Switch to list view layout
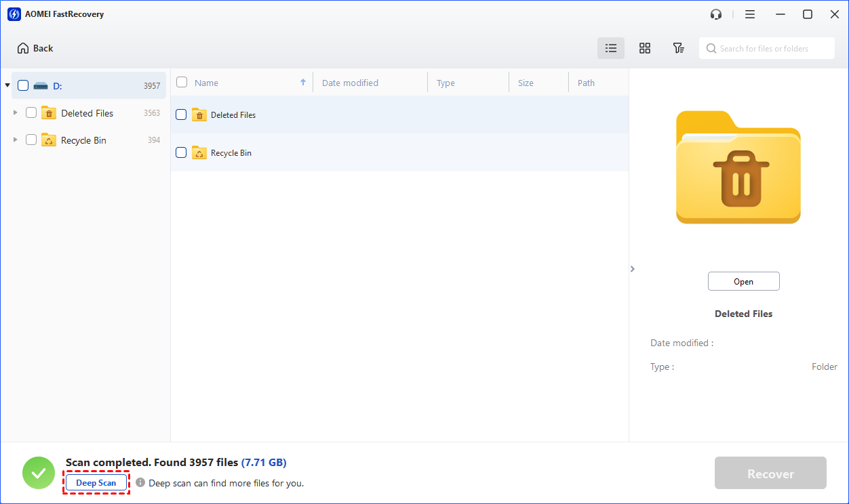849x504 pixels. tap(610, 48)
